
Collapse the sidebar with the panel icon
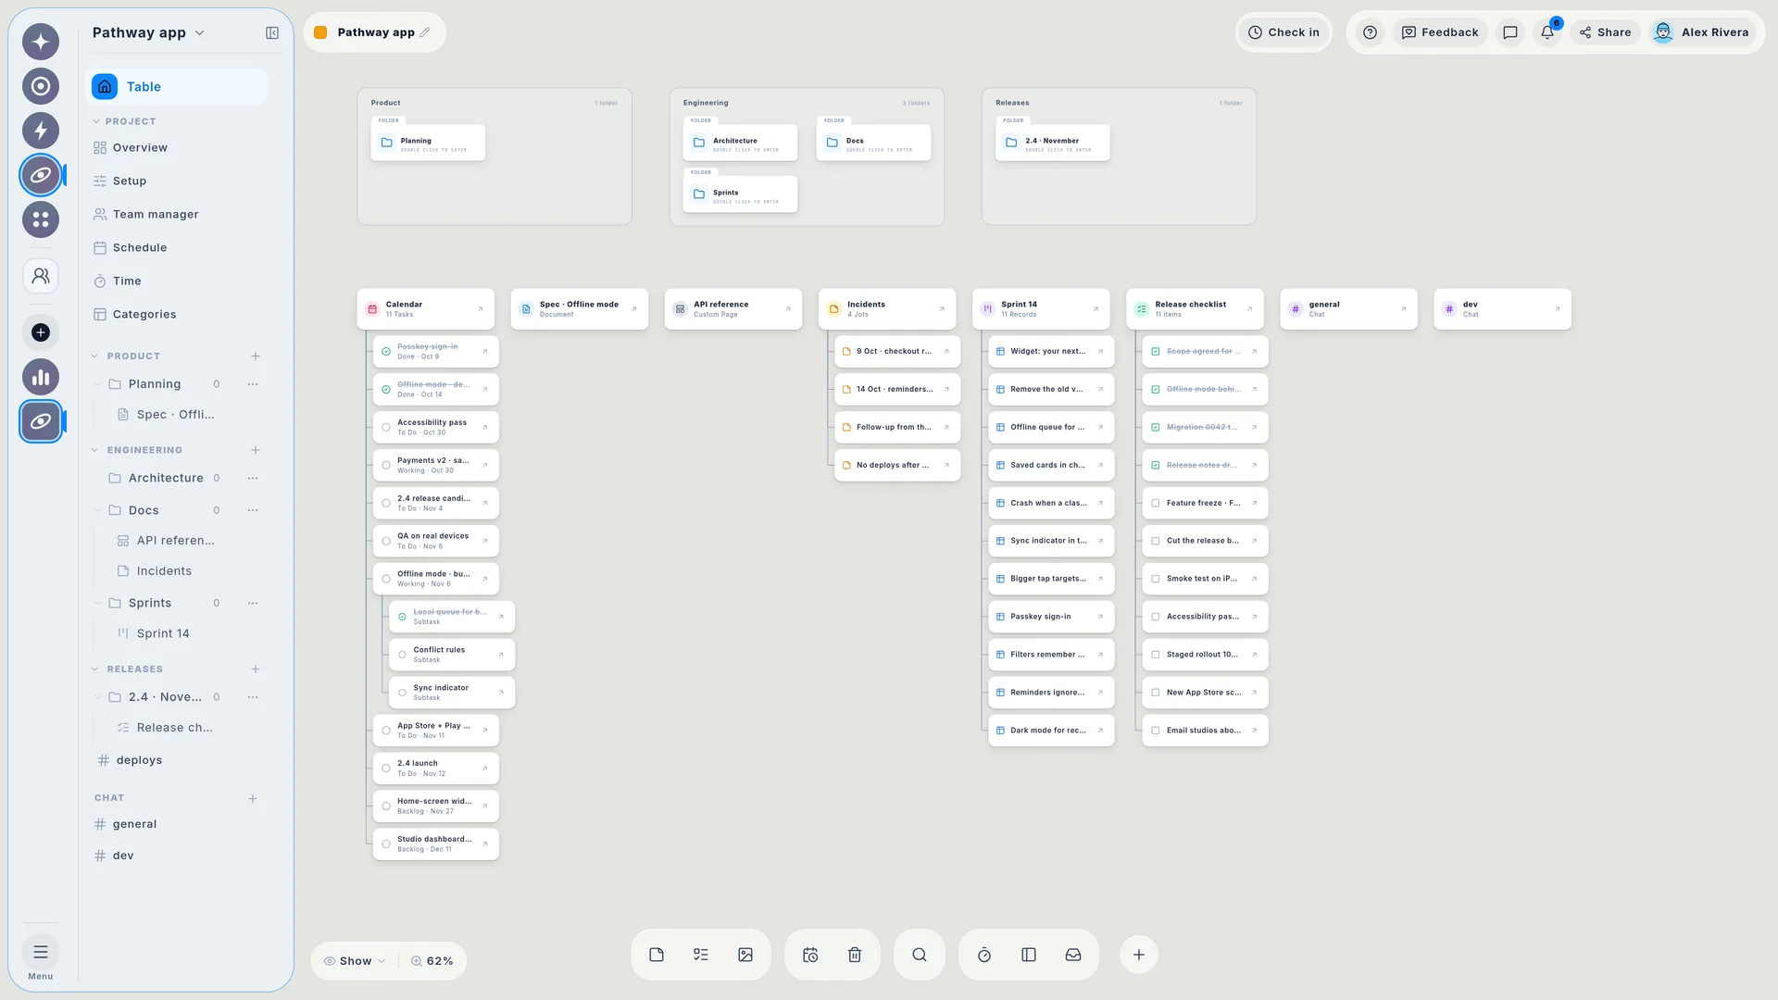[272, 33]
